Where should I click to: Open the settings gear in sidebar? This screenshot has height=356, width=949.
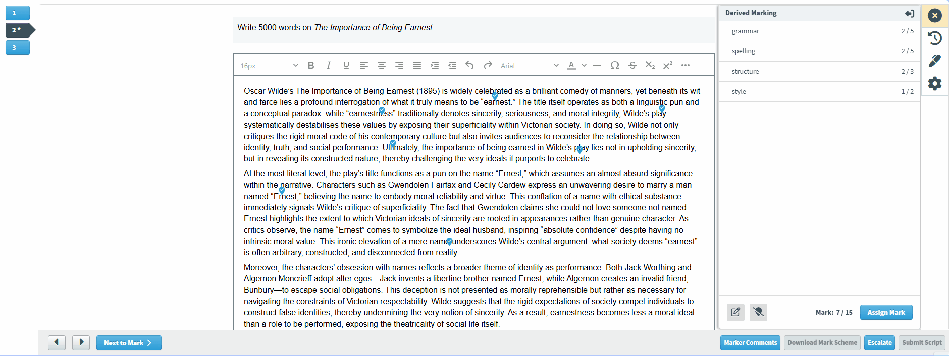pos(935,83)
